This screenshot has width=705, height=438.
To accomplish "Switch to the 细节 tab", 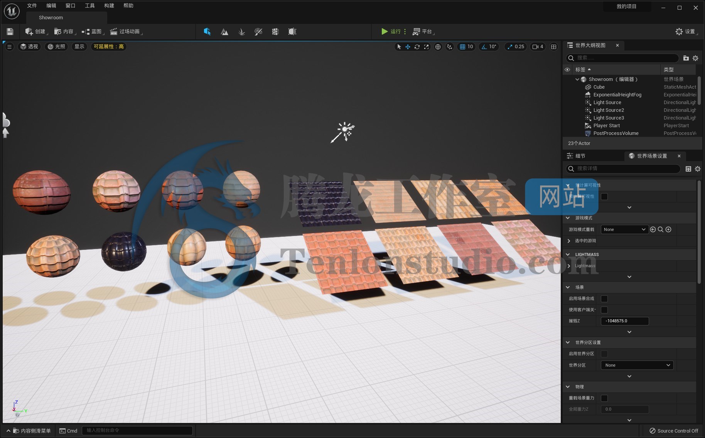I will tap(576, 156).
